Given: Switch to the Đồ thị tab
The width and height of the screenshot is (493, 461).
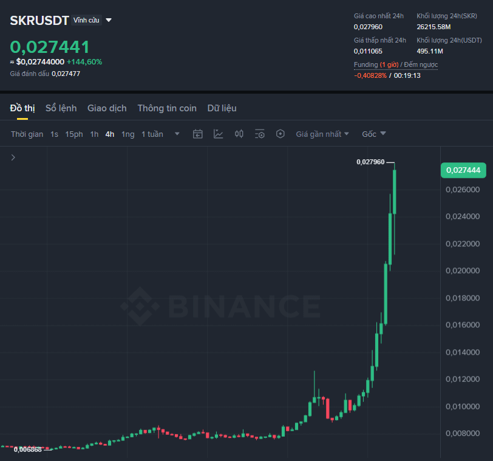Looking at the screenshot, I should pyautogui.click(x=22, y=108).
